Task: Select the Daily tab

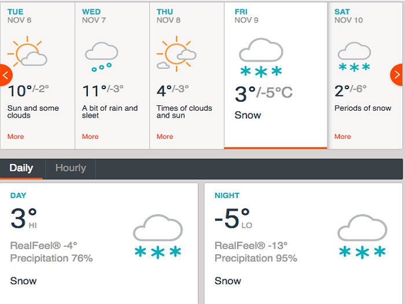Action: pyautogui.click(x=21, y=169)
